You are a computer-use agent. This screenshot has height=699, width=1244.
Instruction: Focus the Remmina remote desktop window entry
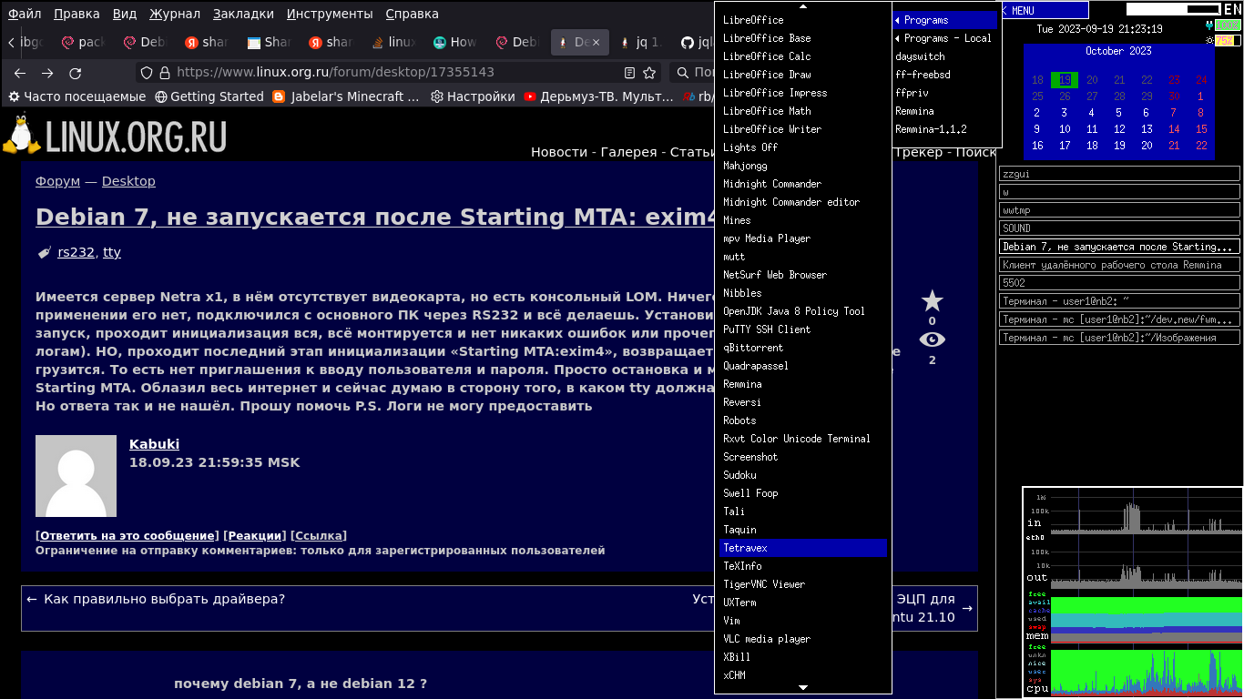(1119, 265)
